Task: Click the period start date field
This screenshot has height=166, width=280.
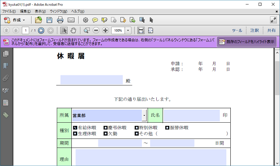Action: tap(120, 143)
